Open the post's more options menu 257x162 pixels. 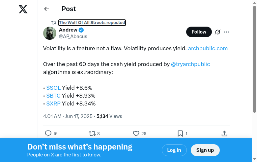(226, 32)
